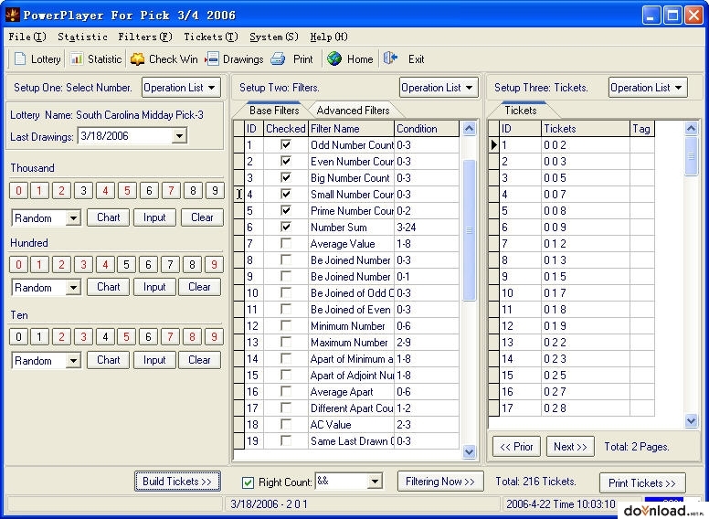709x519 pixels.
Task: Click the filters list scrollbar thumb
Action: point(470,230)
